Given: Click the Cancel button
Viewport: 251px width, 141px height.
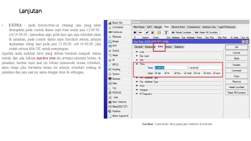Looking at the screenshot, I should (236, 53).
